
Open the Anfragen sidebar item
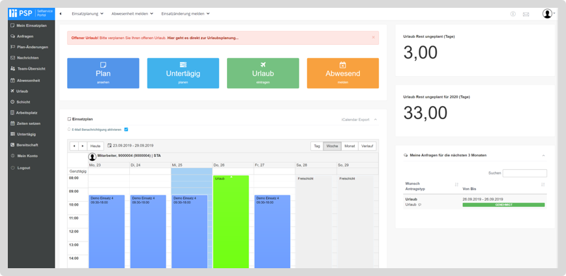click(x=25, y=36)
